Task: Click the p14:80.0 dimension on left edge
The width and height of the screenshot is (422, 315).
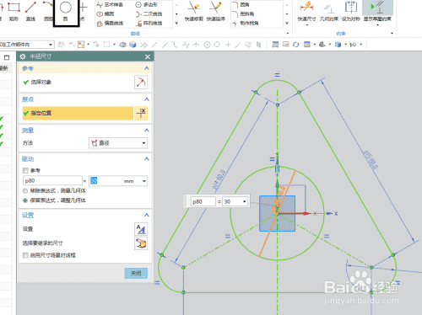Action: tap(219, 180)
